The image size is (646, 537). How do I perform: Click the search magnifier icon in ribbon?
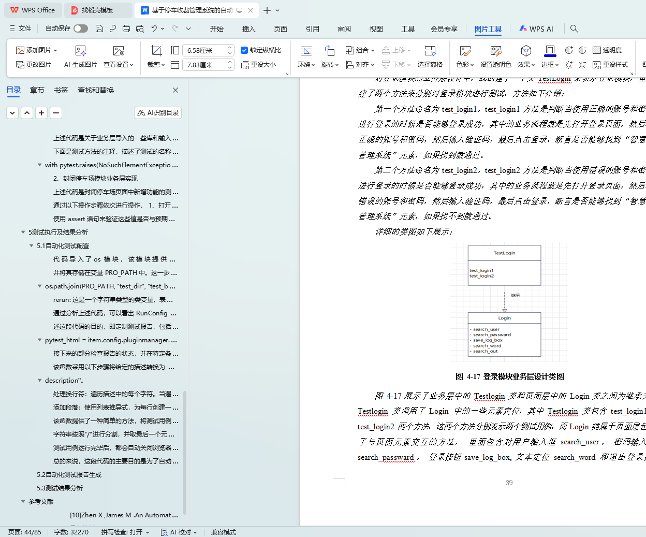click(x=574, y=28)
